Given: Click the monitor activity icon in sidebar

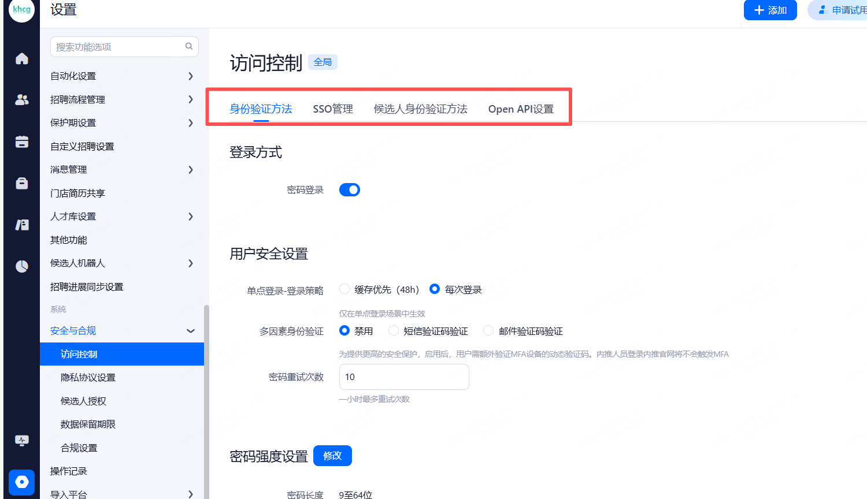Looking at the screenshot, I should click(x=22, y=441).
